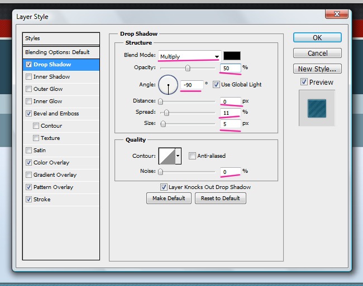Open Blending Options: Default section
The image size is (363, 286).
click(x=57, y=52)
